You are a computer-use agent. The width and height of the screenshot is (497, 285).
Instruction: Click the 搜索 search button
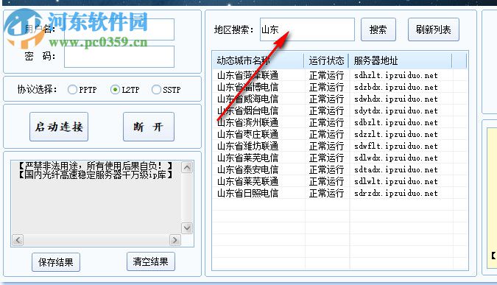pyautogui.click(x=378, y=29)
